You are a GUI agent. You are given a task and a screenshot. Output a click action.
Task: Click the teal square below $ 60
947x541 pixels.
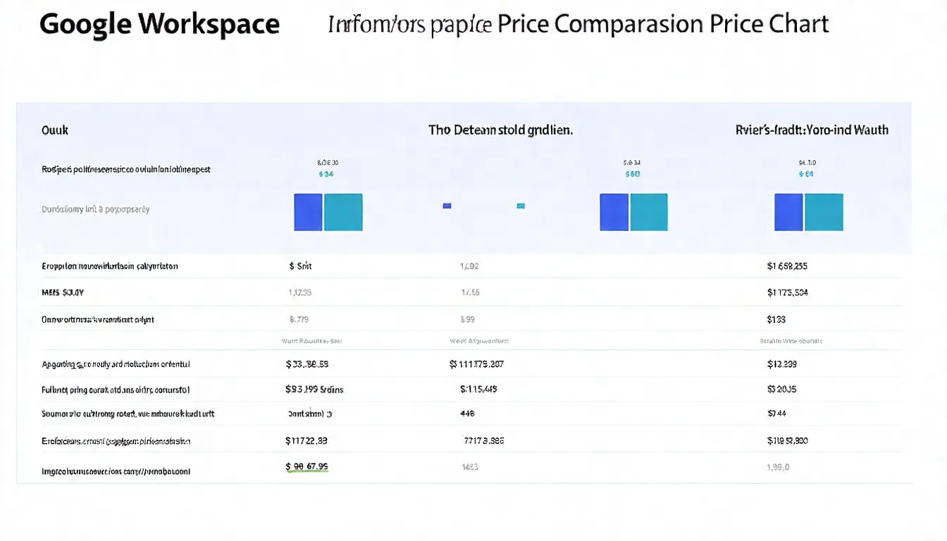[649, 212]
